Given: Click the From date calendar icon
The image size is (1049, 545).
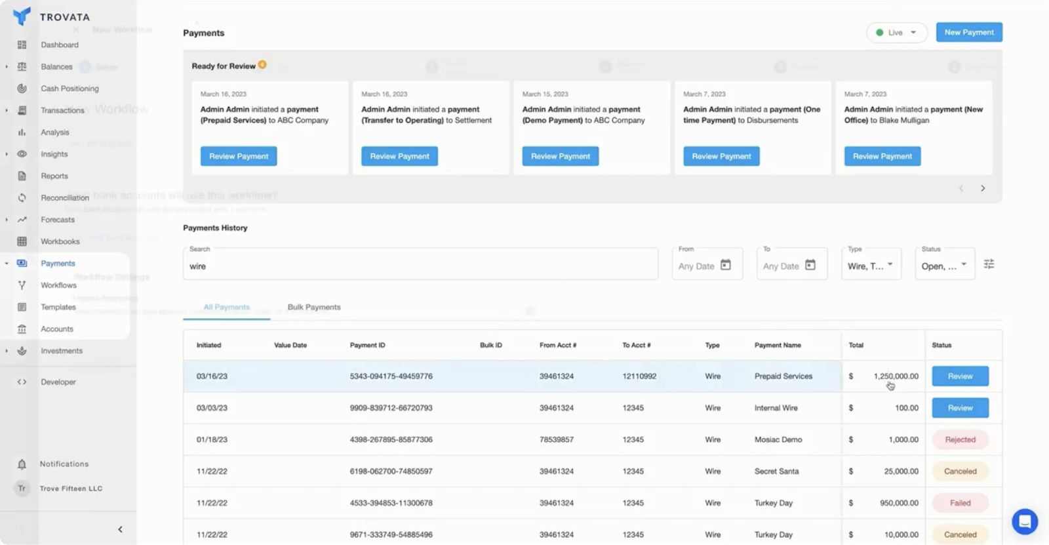Looking at the screenshot, I should [x=726, y=265].
